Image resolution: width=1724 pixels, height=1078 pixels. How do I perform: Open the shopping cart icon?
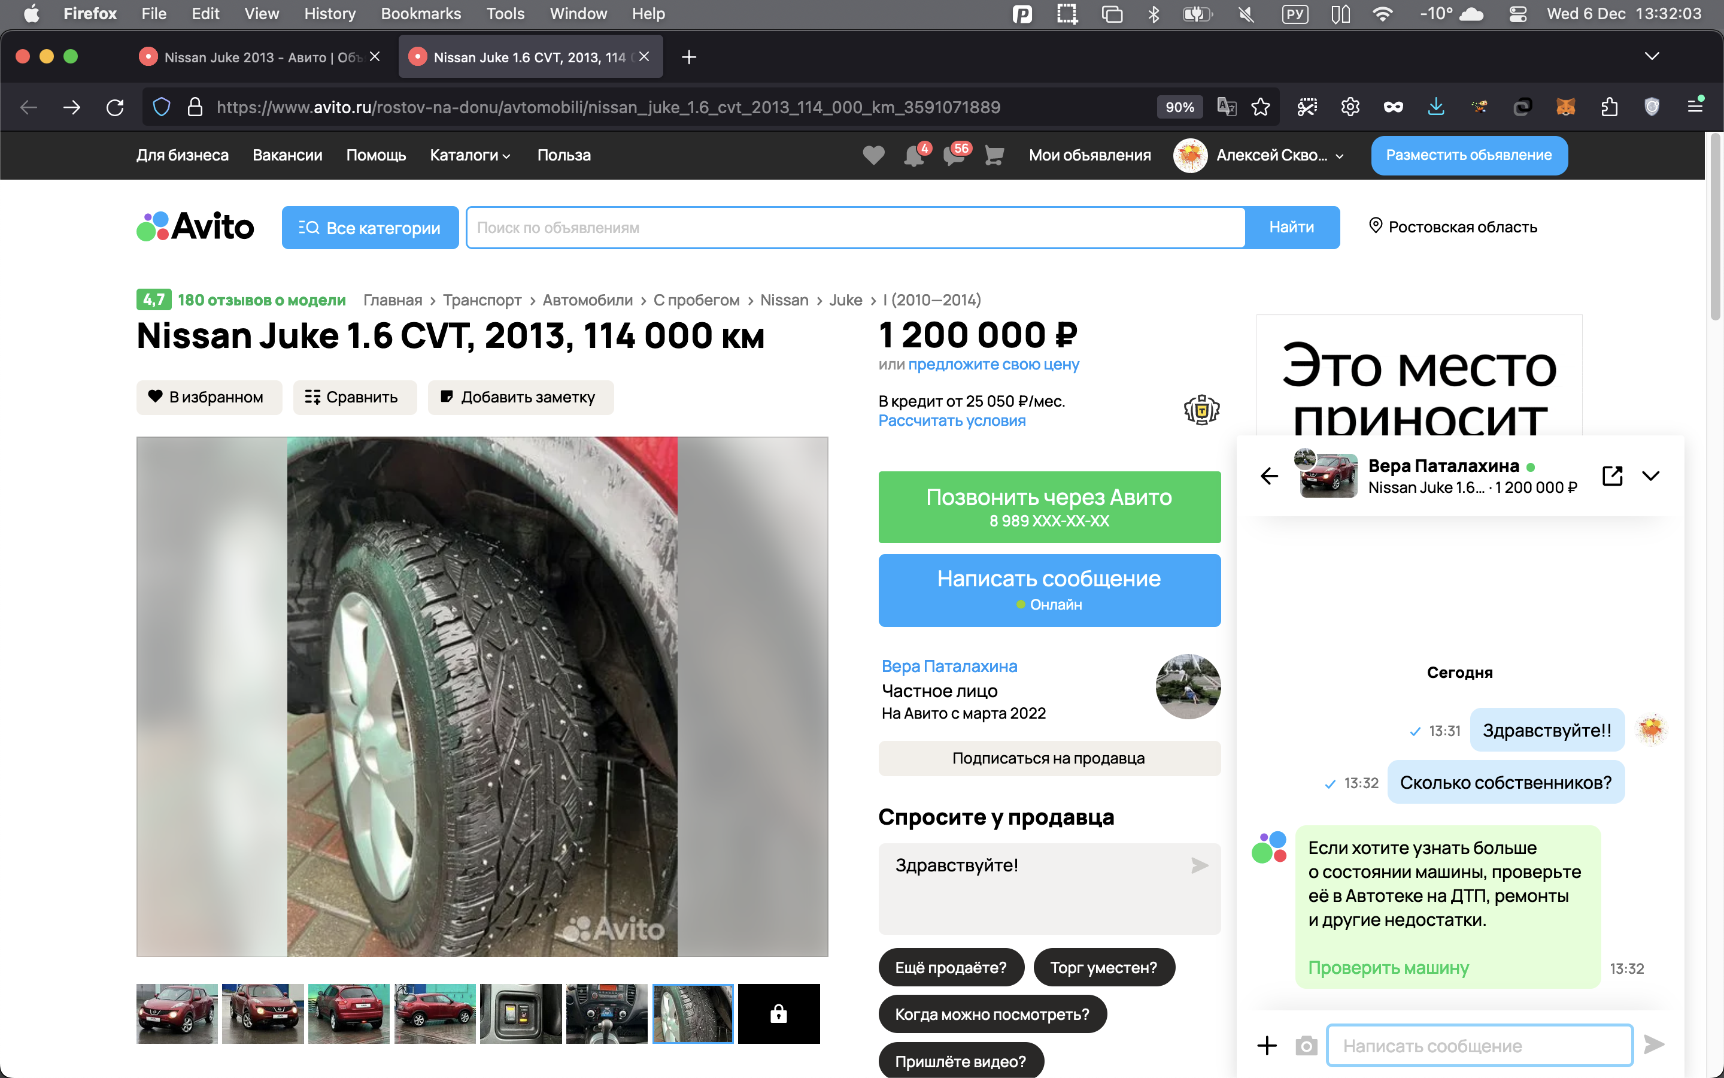point(994,156)
